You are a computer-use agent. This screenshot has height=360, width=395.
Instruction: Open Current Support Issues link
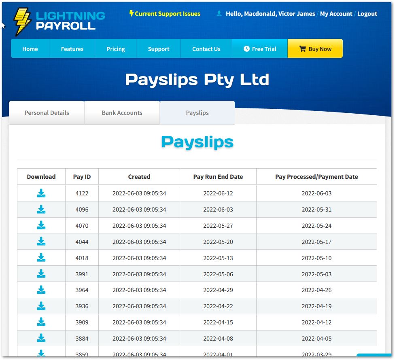[x=165, y=14]
